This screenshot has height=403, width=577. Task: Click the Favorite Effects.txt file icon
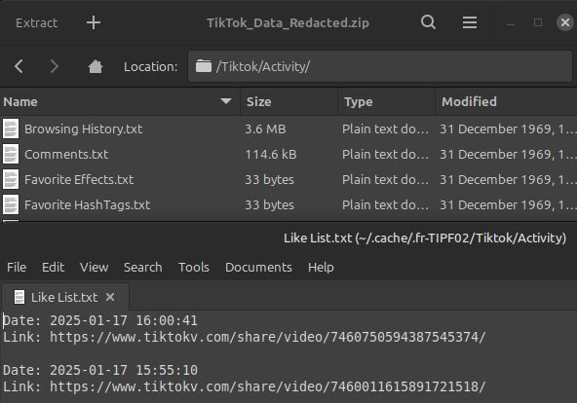[11, 180]
